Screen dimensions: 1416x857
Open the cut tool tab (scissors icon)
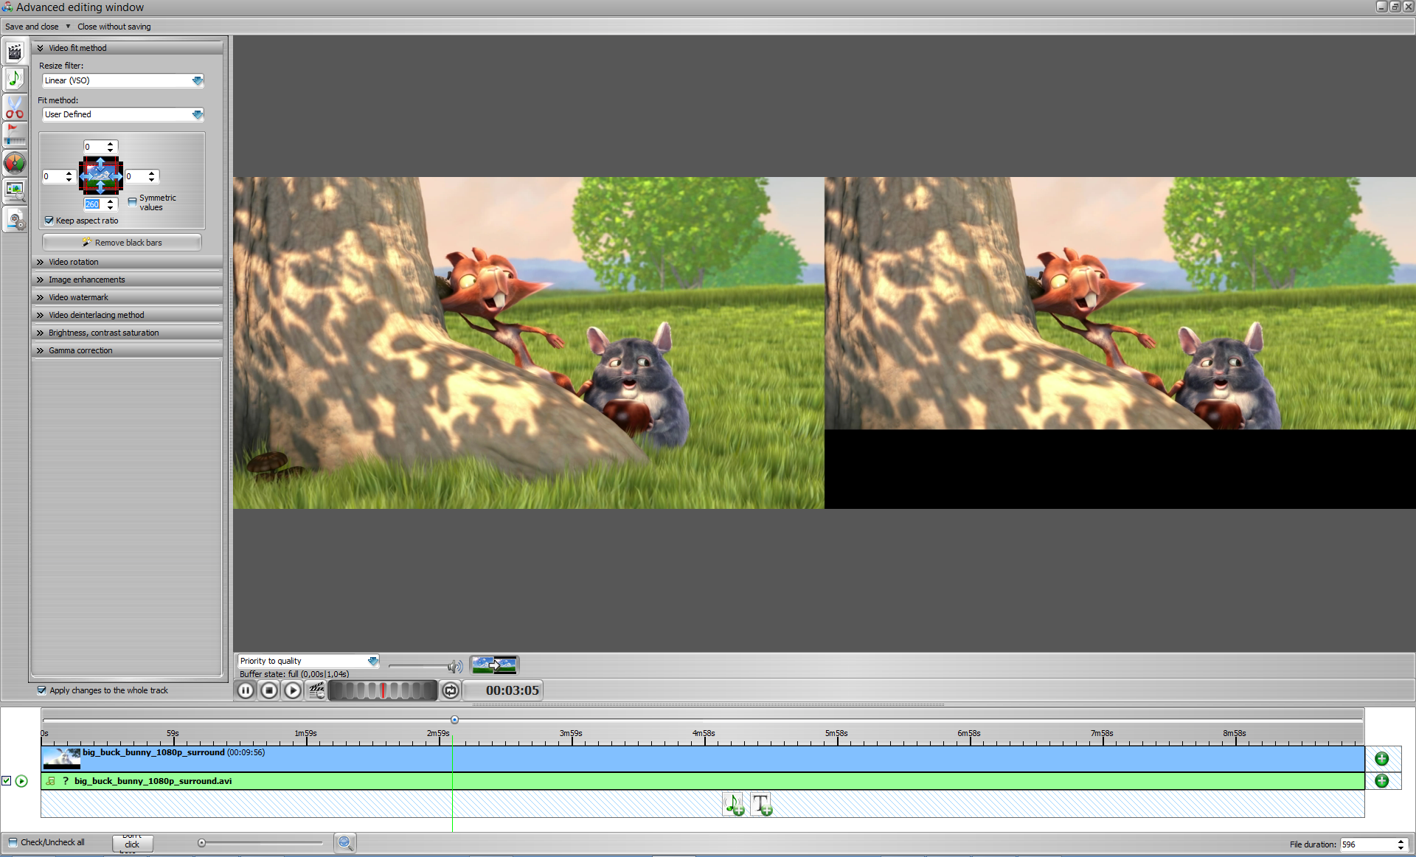click(15, 108)
